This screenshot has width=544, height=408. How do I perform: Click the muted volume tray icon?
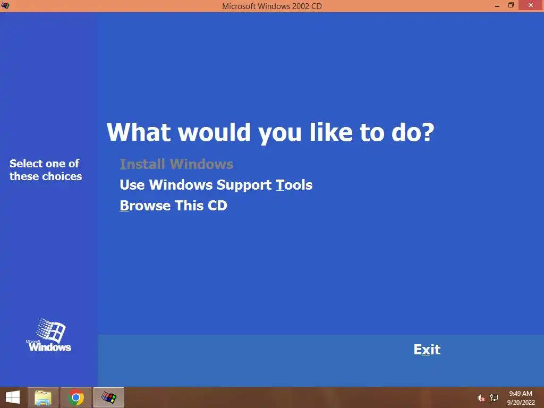pos(481,398)
